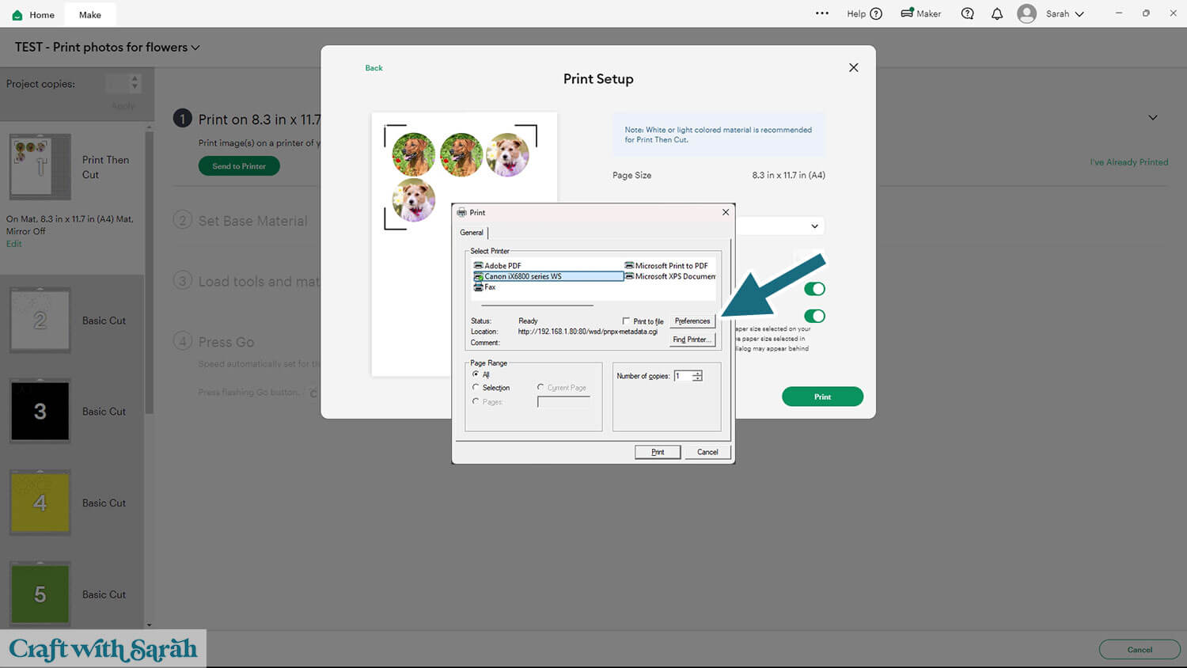Click the Ready status text

[528, 321]
